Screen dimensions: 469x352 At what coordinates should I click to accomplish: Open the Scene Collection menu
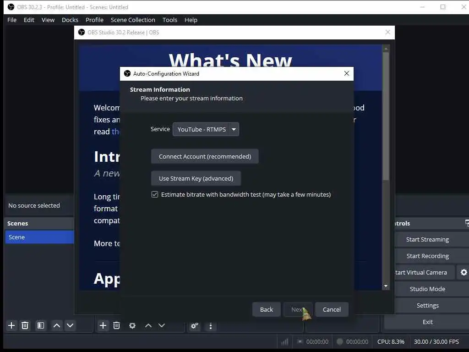[x=133, y=20]
